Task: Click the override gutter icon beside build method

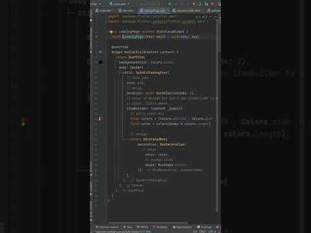Action: point(100,52)
